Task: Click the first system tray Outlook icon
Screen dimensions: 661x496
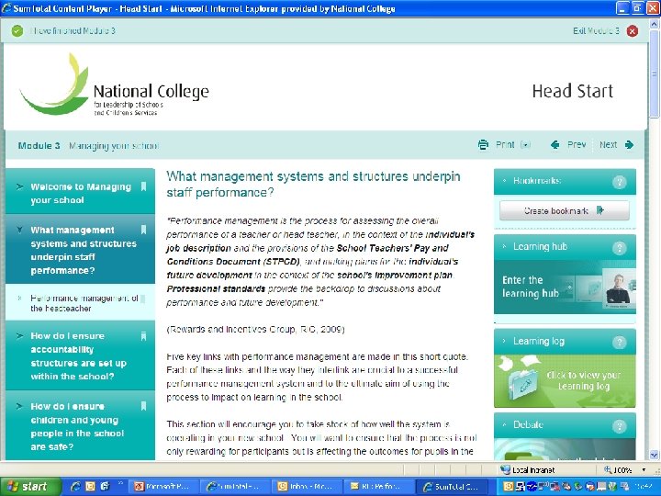Action: pos(508,487)
